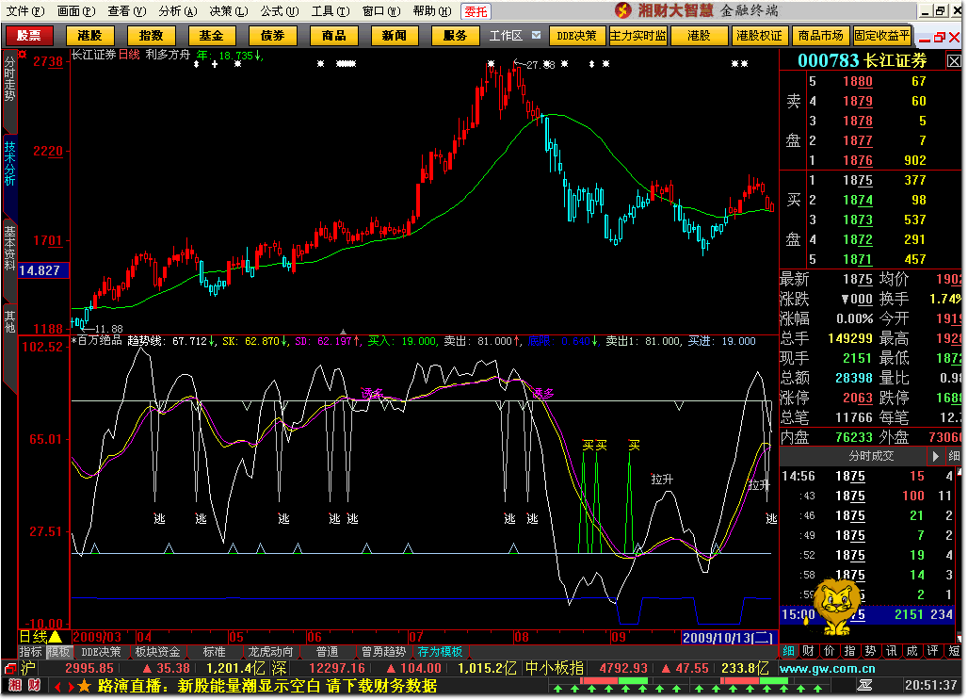
Task: Open the 文件 menu
Action: [x=25, y=11]
